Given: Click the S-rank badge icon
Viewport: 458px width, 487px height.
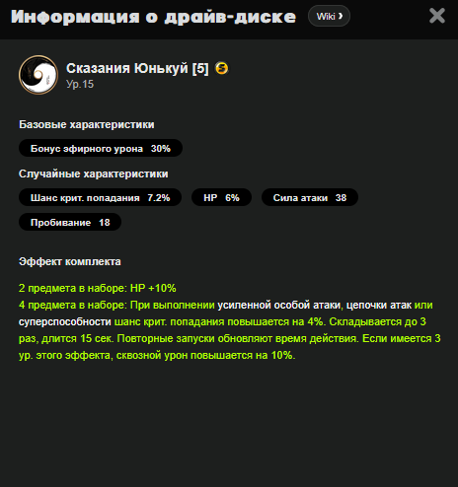Looking at the screenshot, I should pyautogui.click(x=222, y=68).
